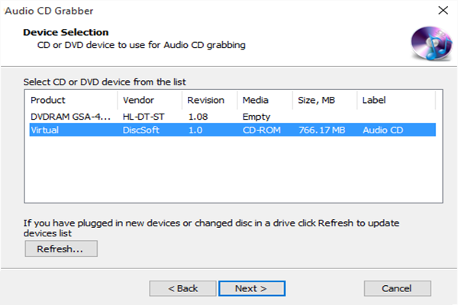
Task: Click the CD-ROM media cell
Action: click(261, 130)
